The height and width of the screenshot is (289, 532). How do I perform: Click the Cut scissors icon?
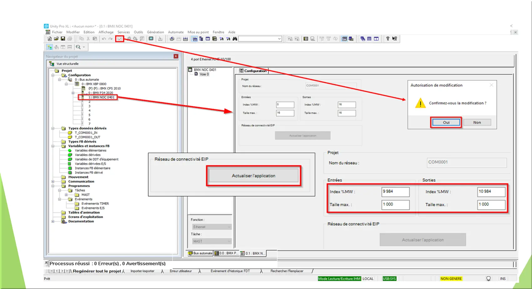pos(88,39)
